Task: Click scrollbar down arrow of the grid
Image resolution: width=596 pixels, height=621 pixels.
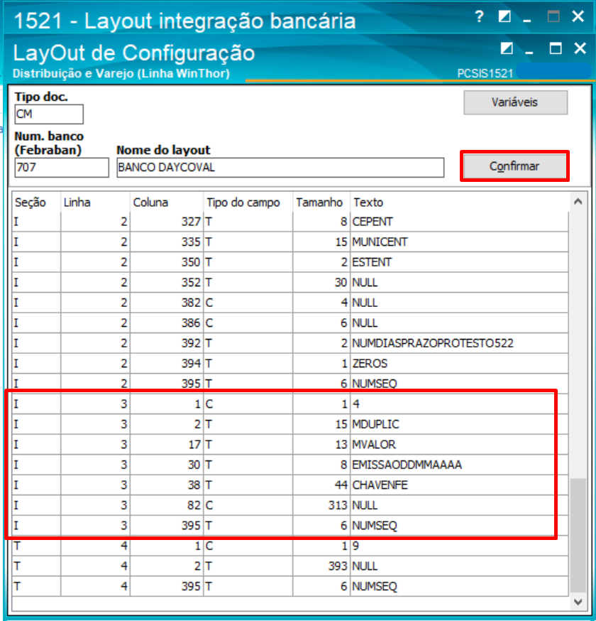Action: [x=578, y=602]
